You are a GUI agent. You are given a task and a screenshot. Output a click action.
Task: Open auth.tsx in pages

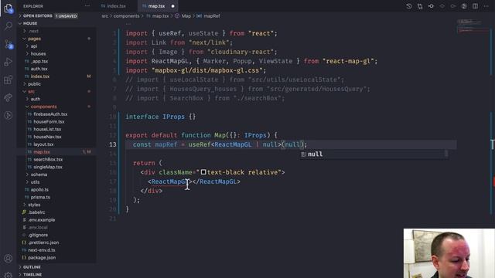tap(39, 69)
